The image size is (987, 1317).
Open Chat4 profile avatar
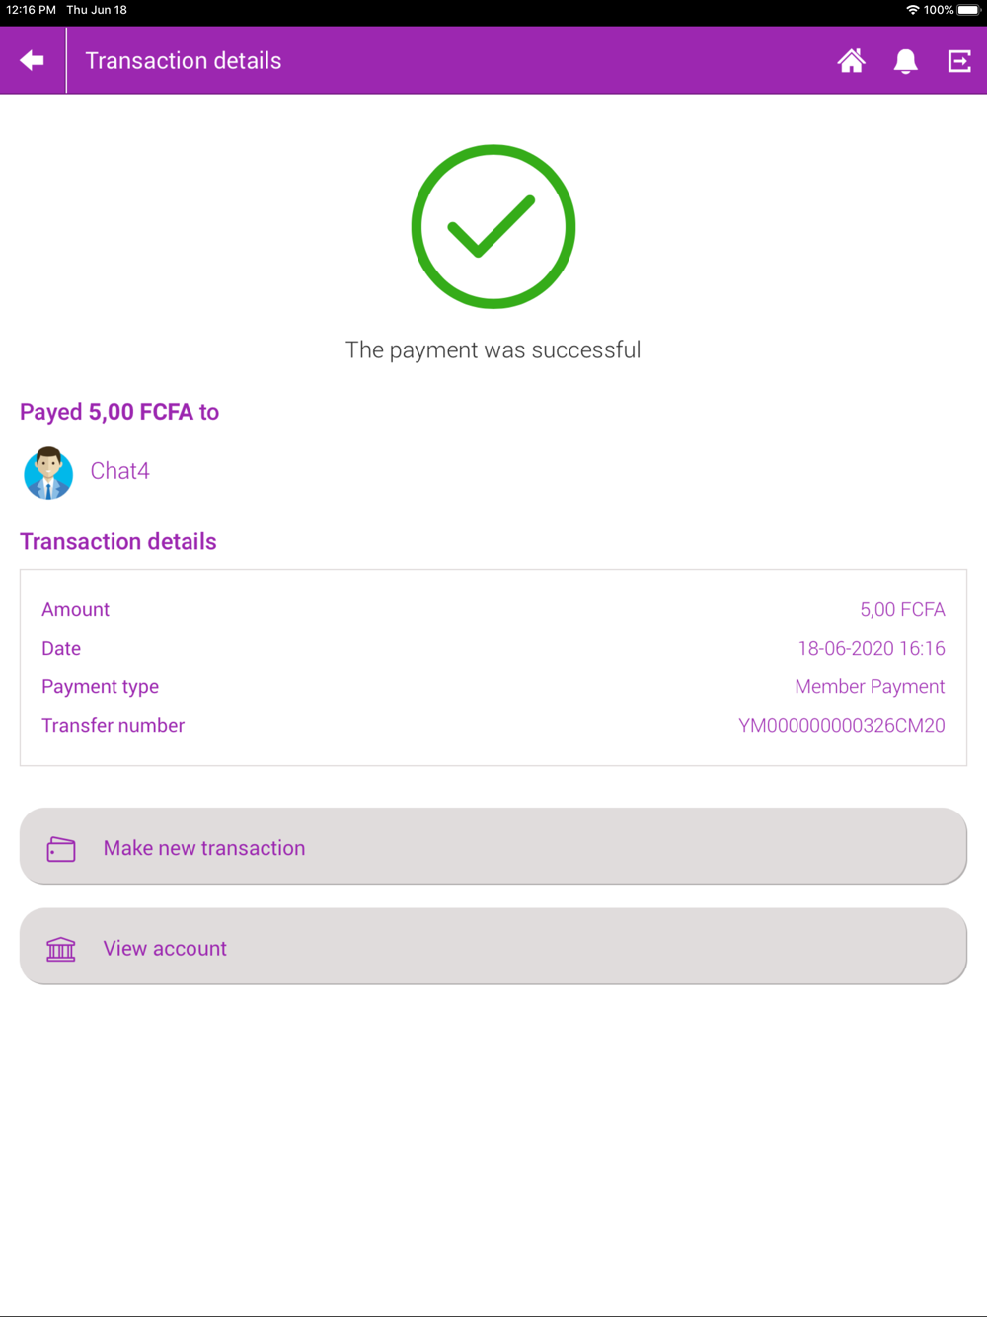click(x=48, y=472)
